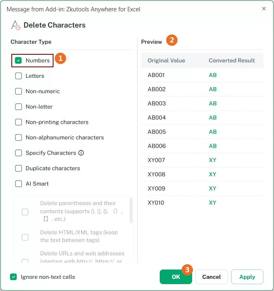Click the AI options list scrollbar
The height and width of the screenshot is (291, 274).
click(131, 211)
